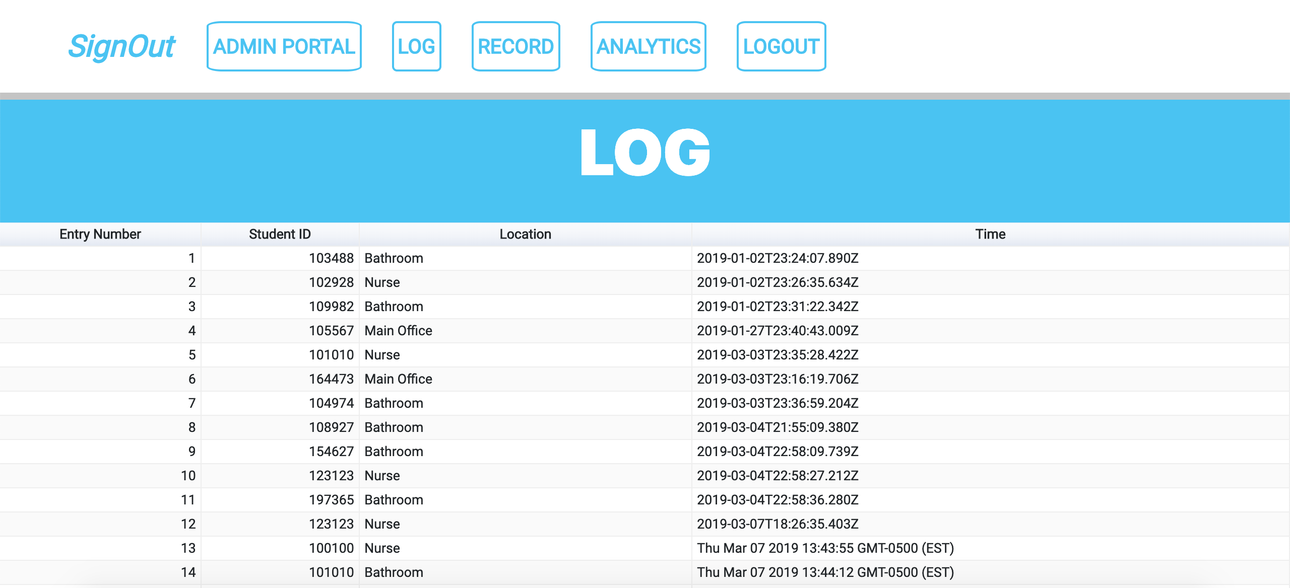
Task: Select student ID 197365 cell
Action: click(x=331, y=500)
